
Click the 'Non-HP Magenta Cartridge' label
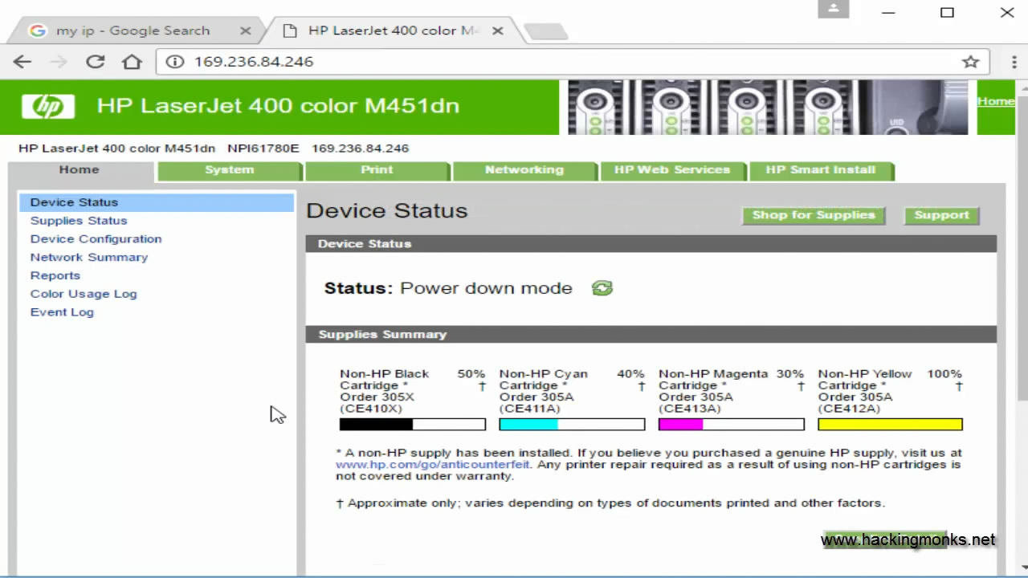click(x=712, y=380)
